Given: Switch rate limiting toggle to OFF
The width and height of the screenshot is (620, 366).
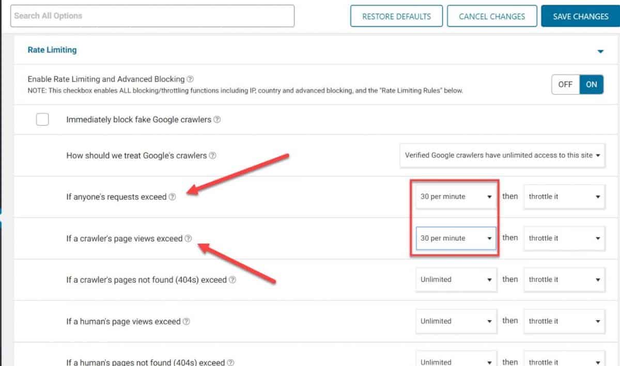Looking at the screenshot, I should 565,85.
